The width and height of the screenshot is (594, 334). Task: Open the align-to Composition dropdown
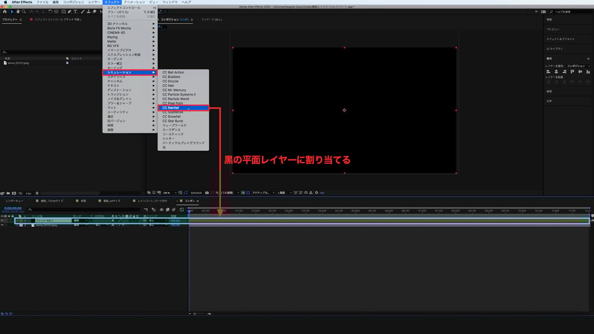click(x=578, y=66)
